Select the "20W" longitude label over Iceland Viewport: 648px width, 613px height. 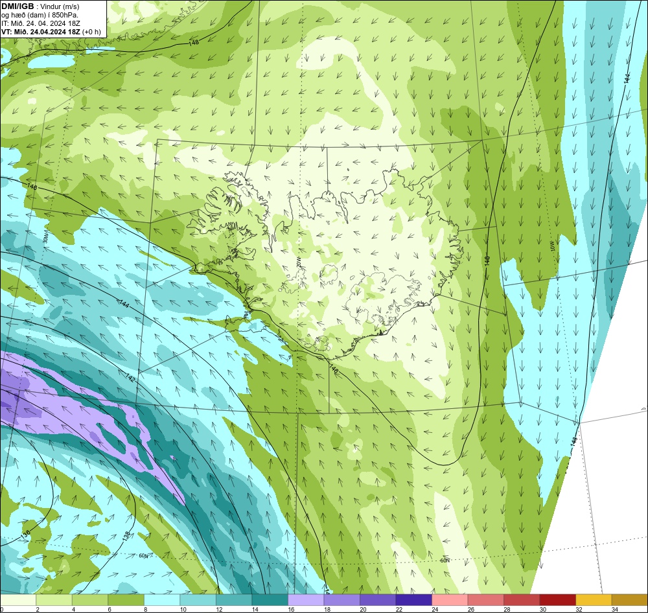click(298, 262)
